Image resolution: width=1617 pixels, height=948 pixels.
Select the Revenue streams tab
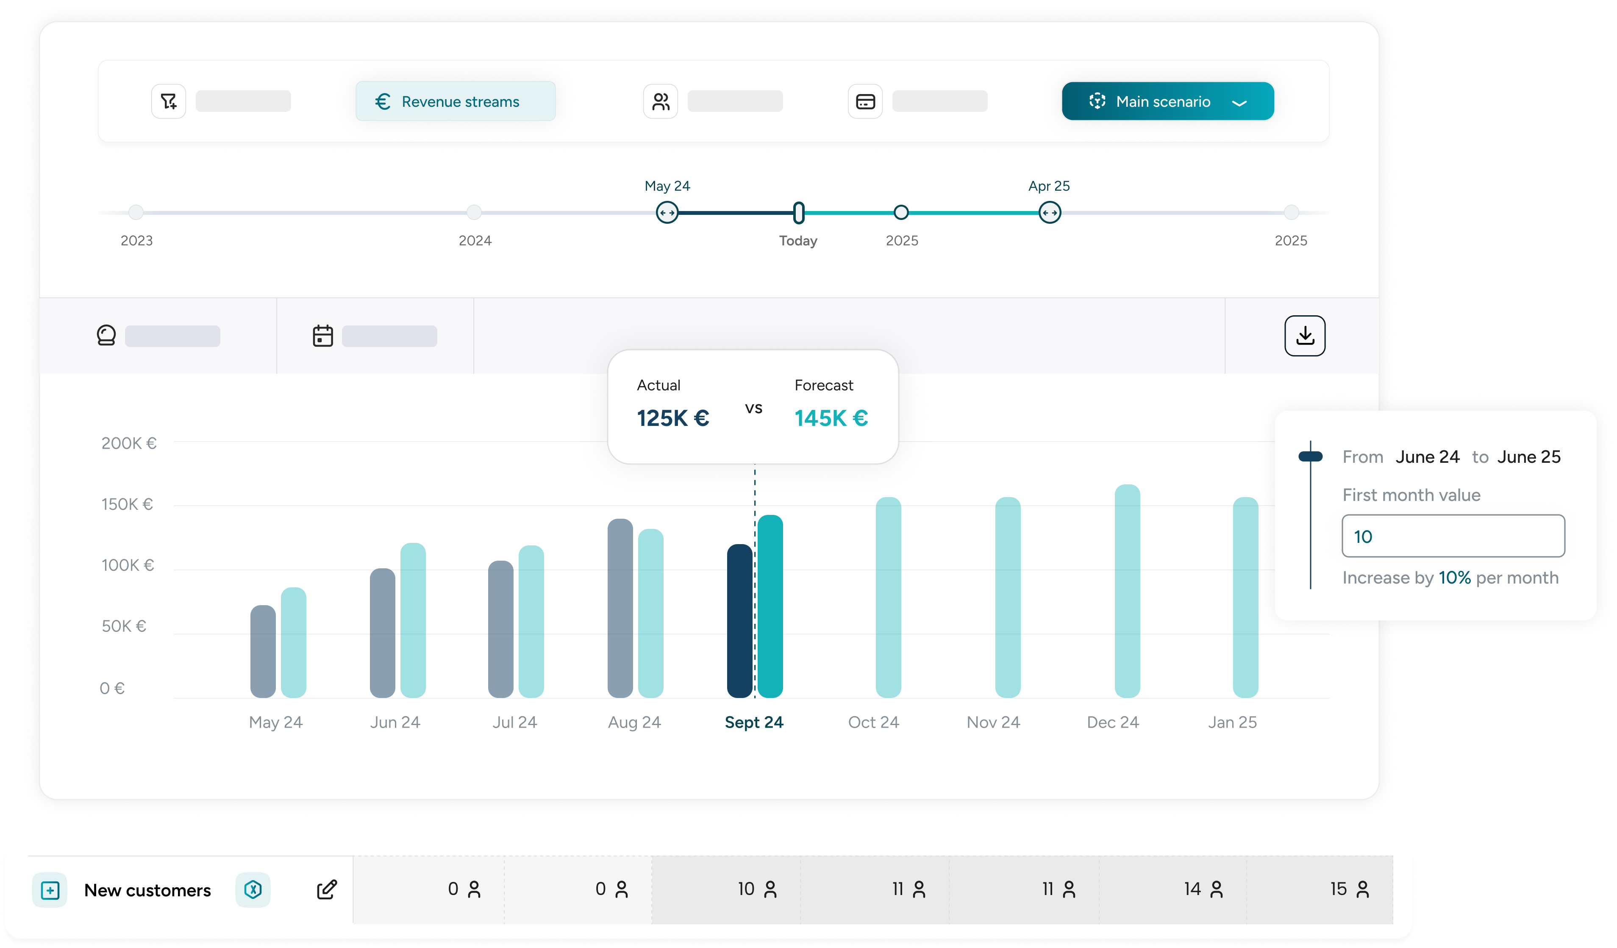click(x=456, y=101)
